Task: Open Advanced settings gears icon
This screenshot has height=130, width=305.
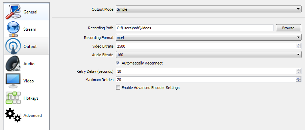Action: pos(13,115)
